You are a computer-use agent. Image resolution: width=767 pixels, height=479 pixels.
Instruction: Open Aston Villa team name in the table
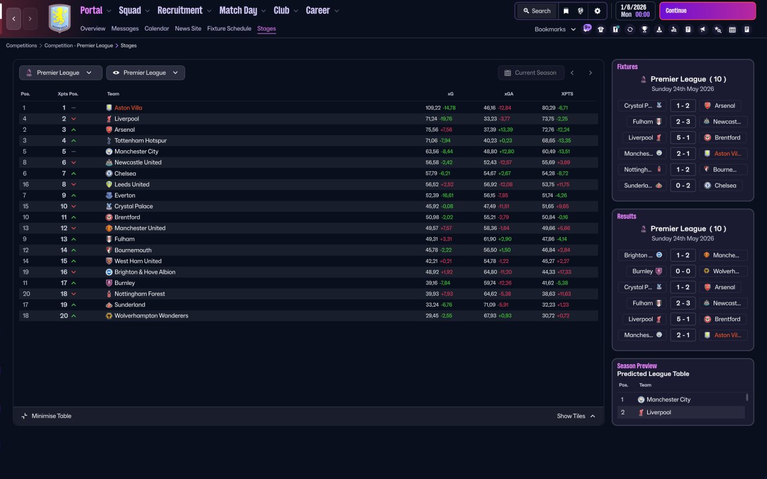pyautogui.click(x=128, y=108)
